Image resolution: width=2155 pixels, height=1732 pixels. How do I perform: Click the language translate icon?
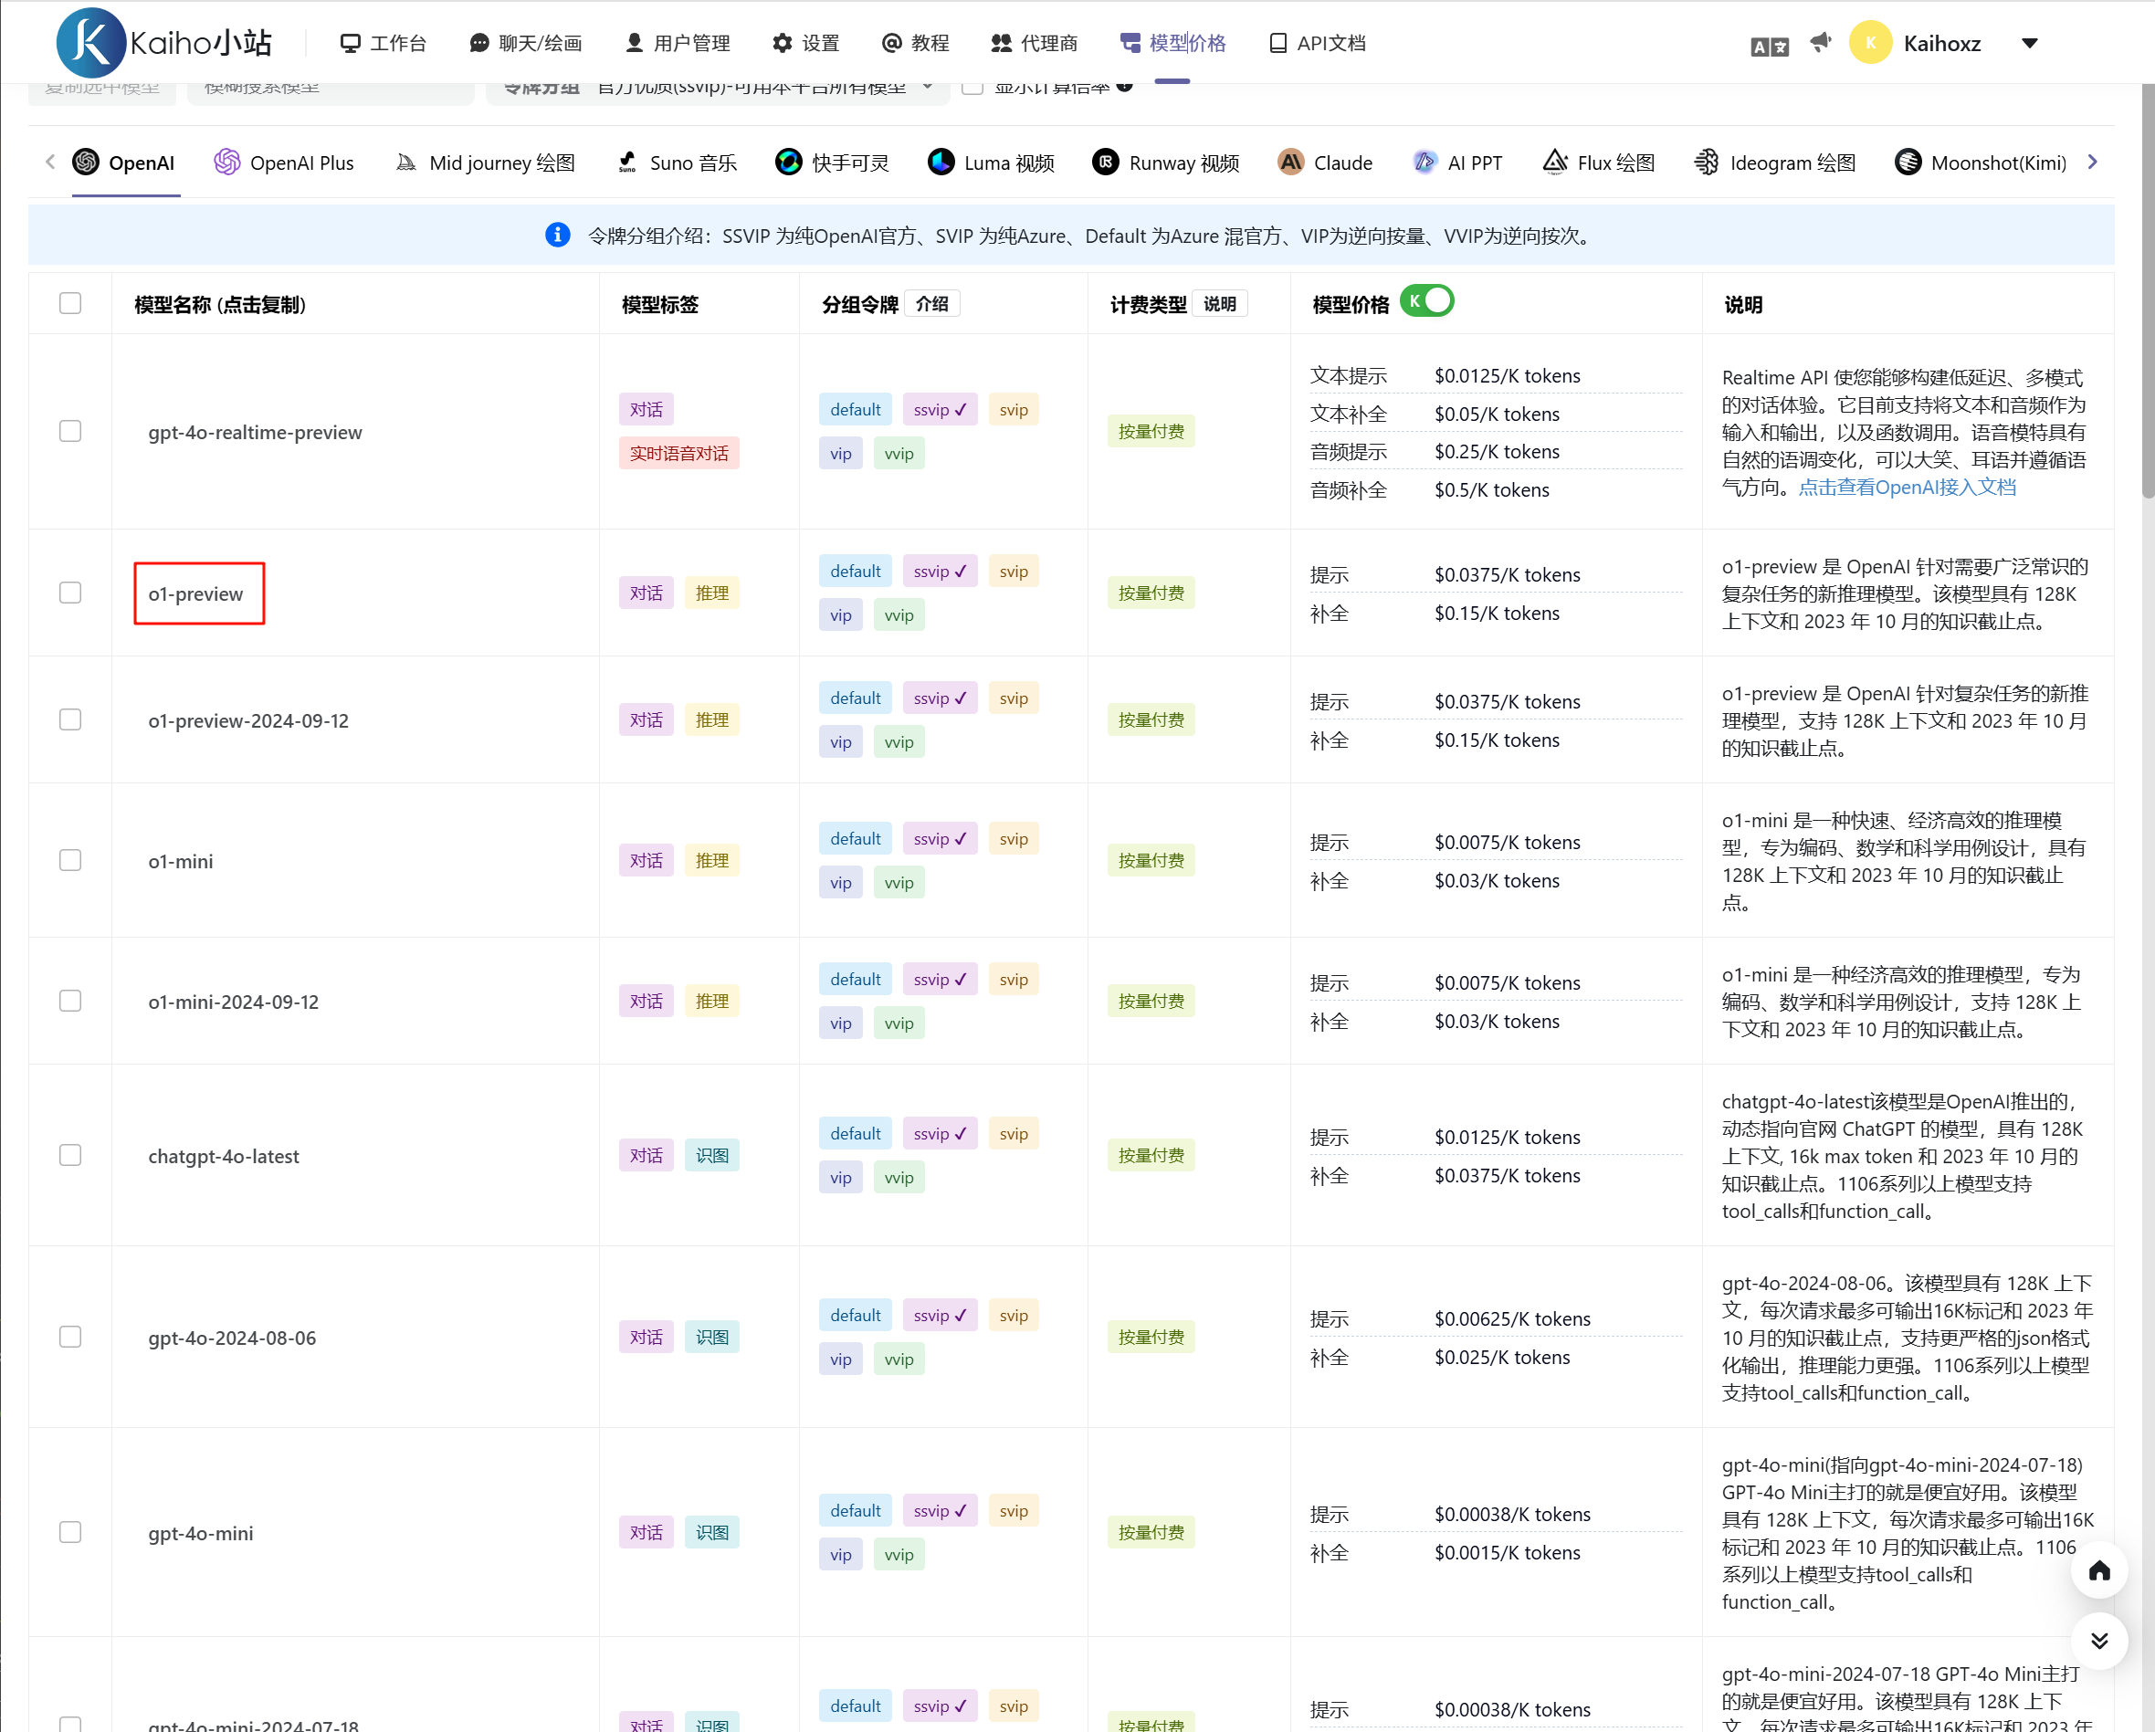[1769, 46]
